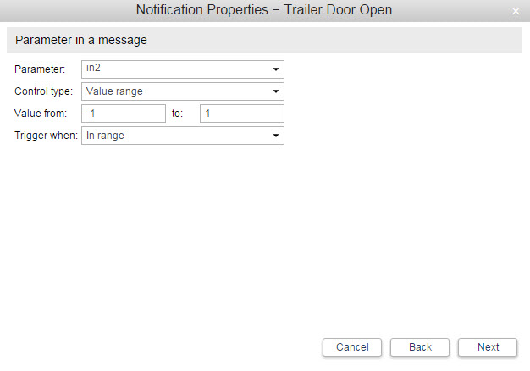Focus the 'to' value input field
Viewport: 530px width, 371px height.
coord(241,114)
